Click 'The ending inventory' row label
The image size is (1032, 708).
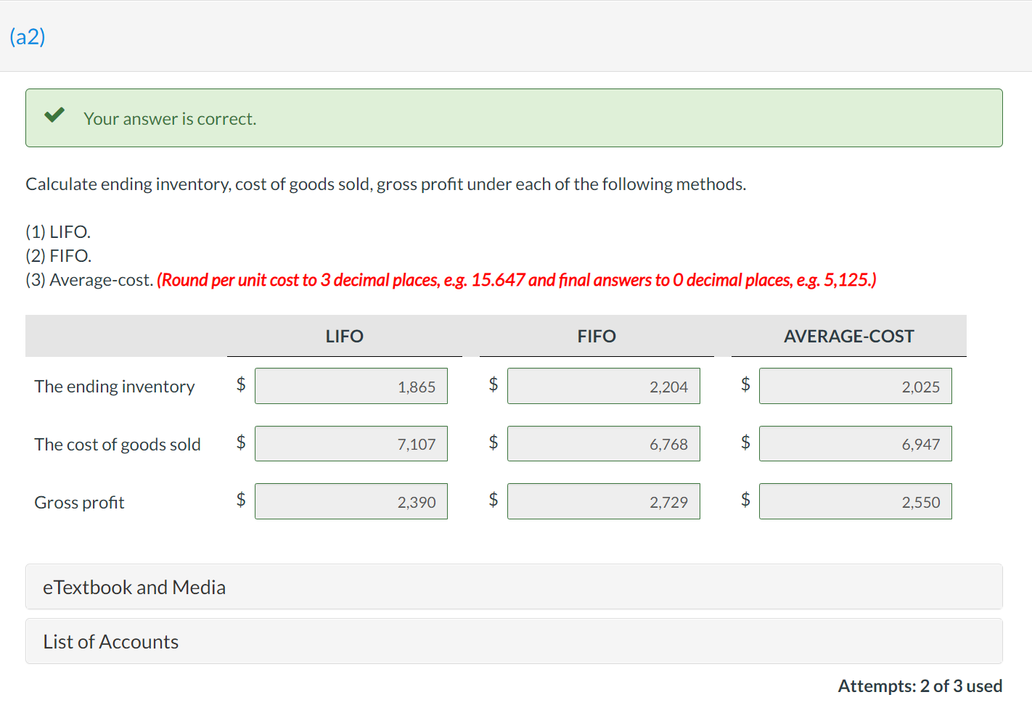click(x=115, y=387)
